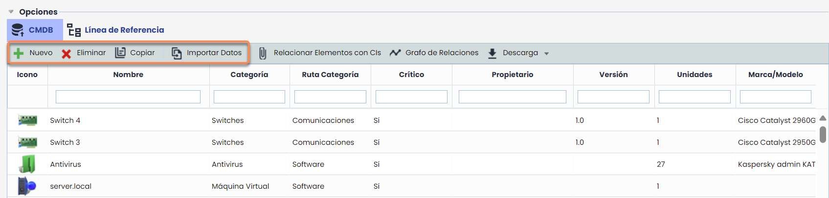Click the Descarga download arrow icon
This screenshot has height=198, width=829.
pos(492,53)
